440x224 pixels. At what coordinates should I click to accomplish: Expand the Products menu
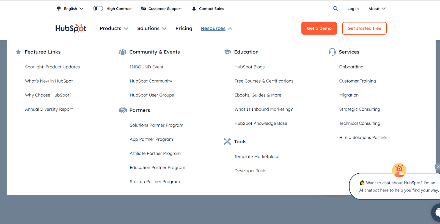114,28
